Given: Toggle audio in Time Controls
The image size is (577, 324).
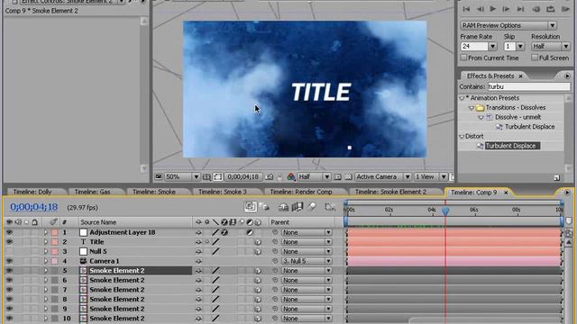Looking at the screenshot, I should [x=536, y=9].
